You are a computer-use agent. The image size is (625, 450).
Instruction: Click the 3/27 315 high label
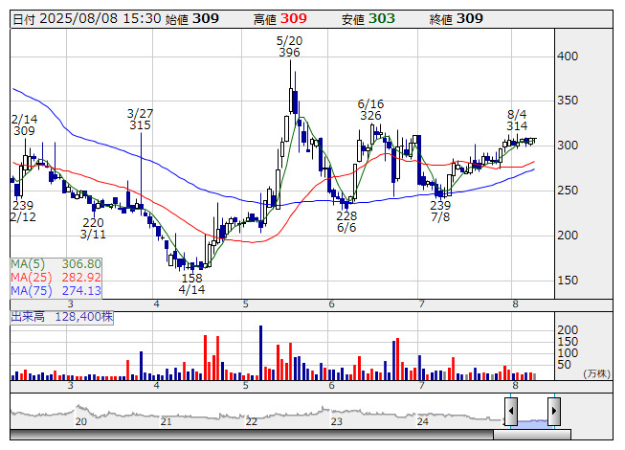click(x=140, y=119)
